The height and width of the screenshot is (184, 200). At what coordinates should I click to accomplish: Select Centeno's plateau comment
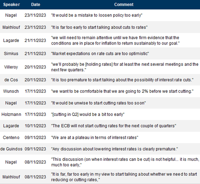(95, 138)
